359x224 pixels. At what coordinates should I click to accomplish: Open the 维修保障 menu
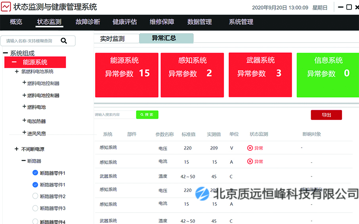pyautogui.click(x=162, y=22)
